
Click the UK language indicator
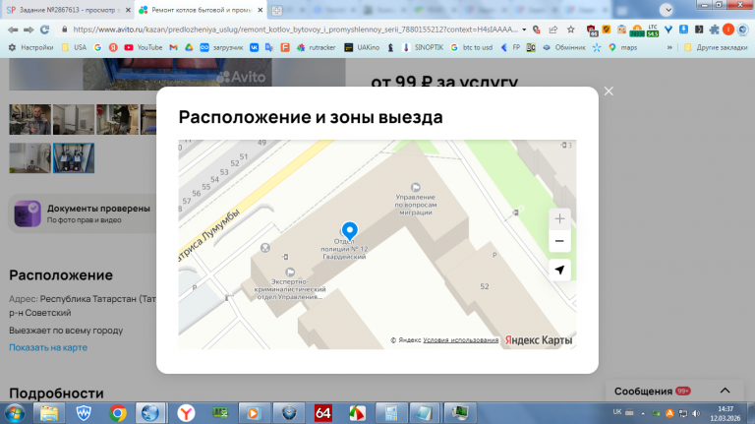click(x=617, y=412)
